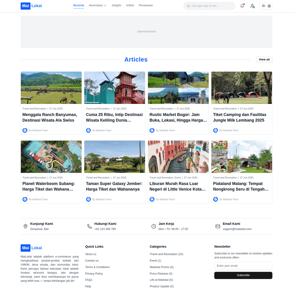Screen dimensions: 295x294
Task: Click the clock Jam Kerja icon
Action: [154, 226]
